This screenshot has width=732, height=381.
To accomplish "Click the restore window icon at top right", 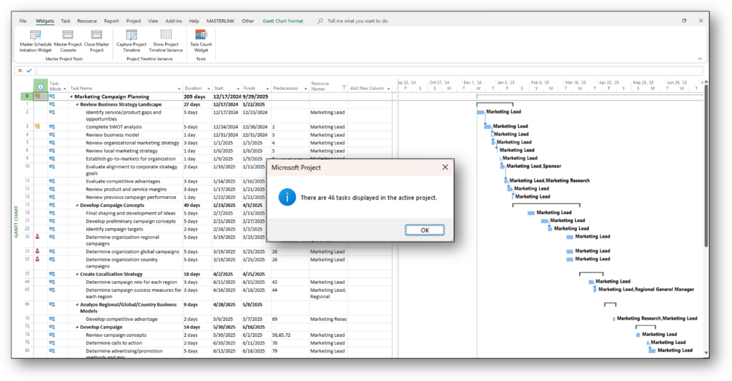I will [x=684, y=21].
